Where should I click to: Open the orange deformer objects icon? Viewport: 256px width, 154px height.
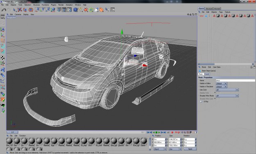pyautogui.click(x=102, y=10)
